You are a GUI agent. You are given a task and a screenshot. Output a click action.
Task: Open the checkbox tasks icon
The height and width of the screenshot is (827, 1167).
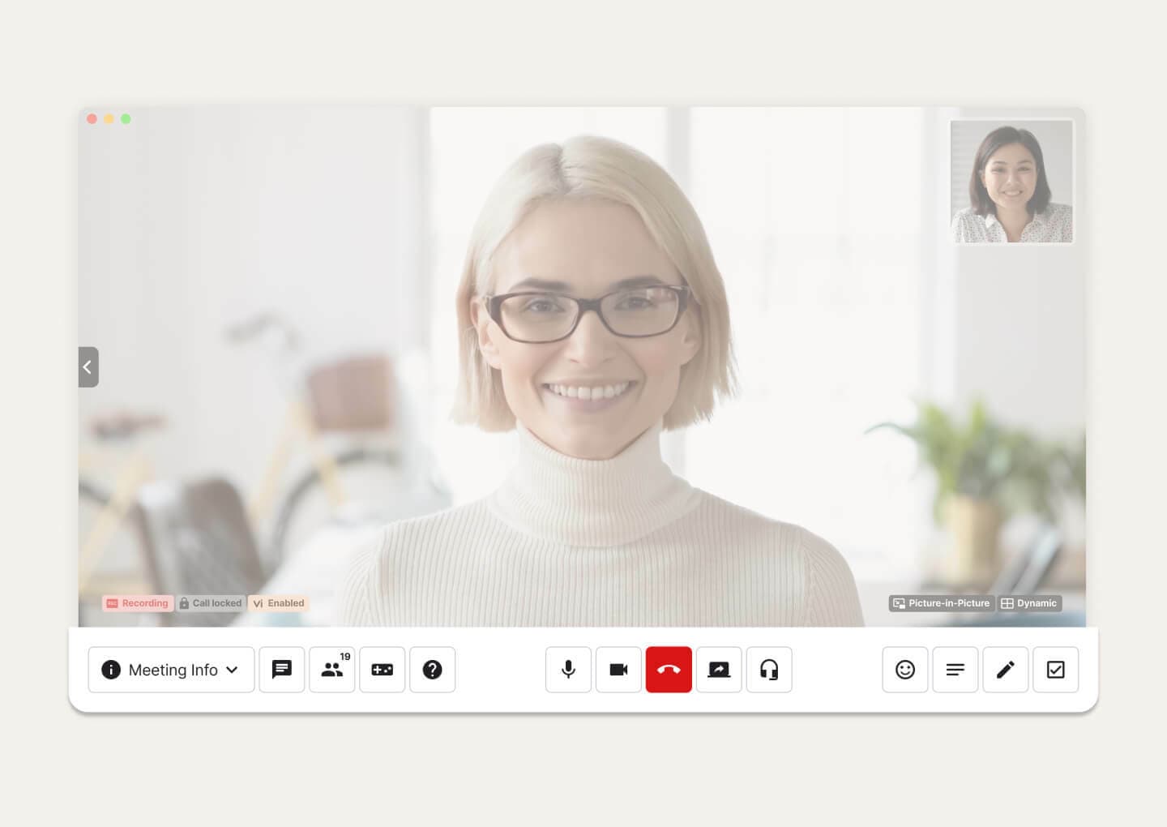pos(1055,670)
